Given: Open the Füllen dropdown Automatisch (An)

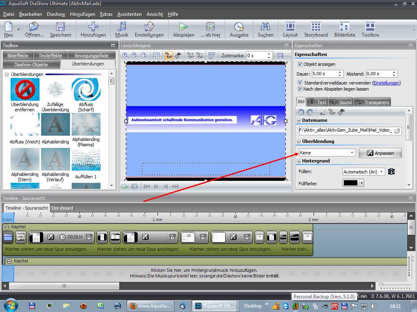Looking at the screenshot, I should coord(364,172).
